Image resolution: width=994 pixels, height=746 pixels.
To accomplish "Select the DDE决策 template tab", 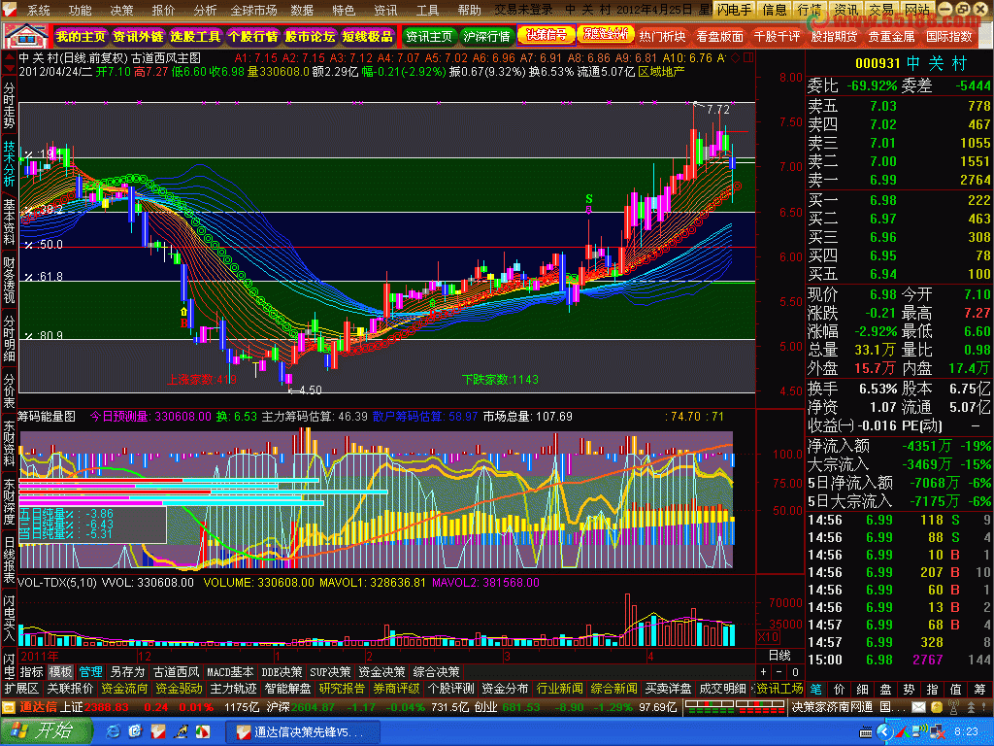I will 282,672.
